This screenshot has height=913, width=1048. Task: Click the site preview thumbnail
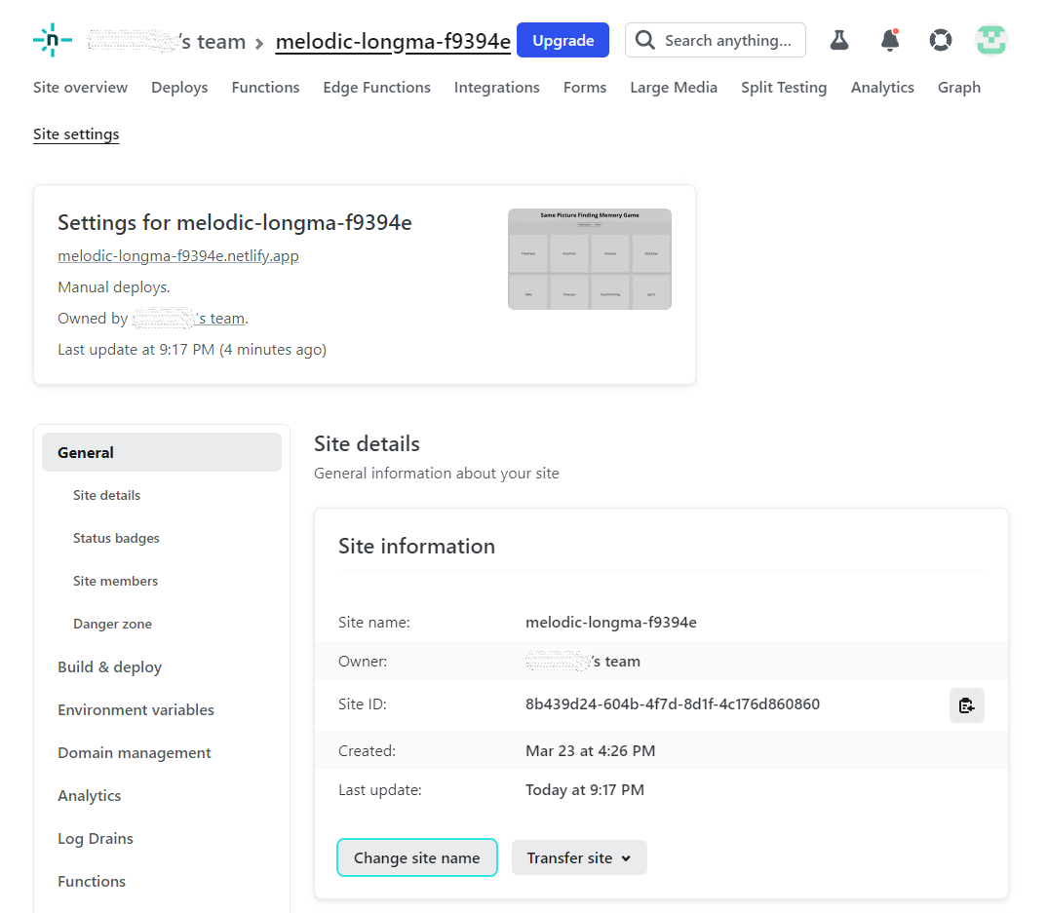click(589, 259)
